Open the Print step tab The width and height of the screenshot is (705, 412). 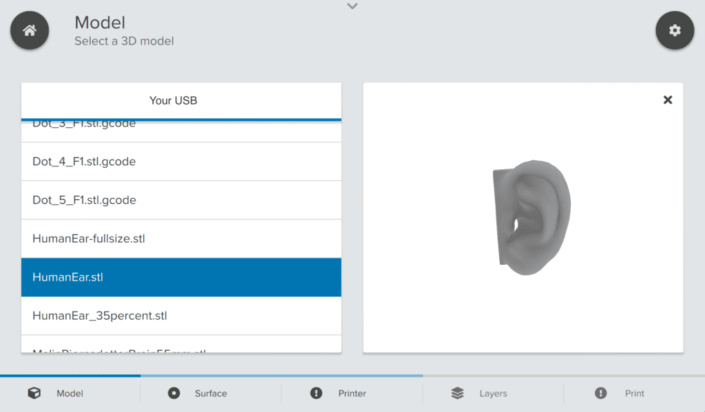tap(634, 393)
